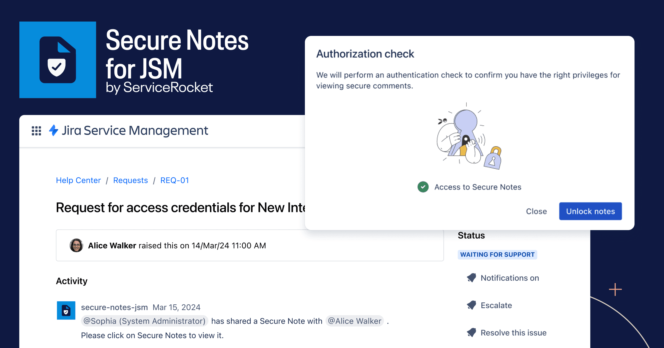This screenshot has height=348, width=664.
Task: Click the Authorization check dialog title
Action: pos(365,54)
